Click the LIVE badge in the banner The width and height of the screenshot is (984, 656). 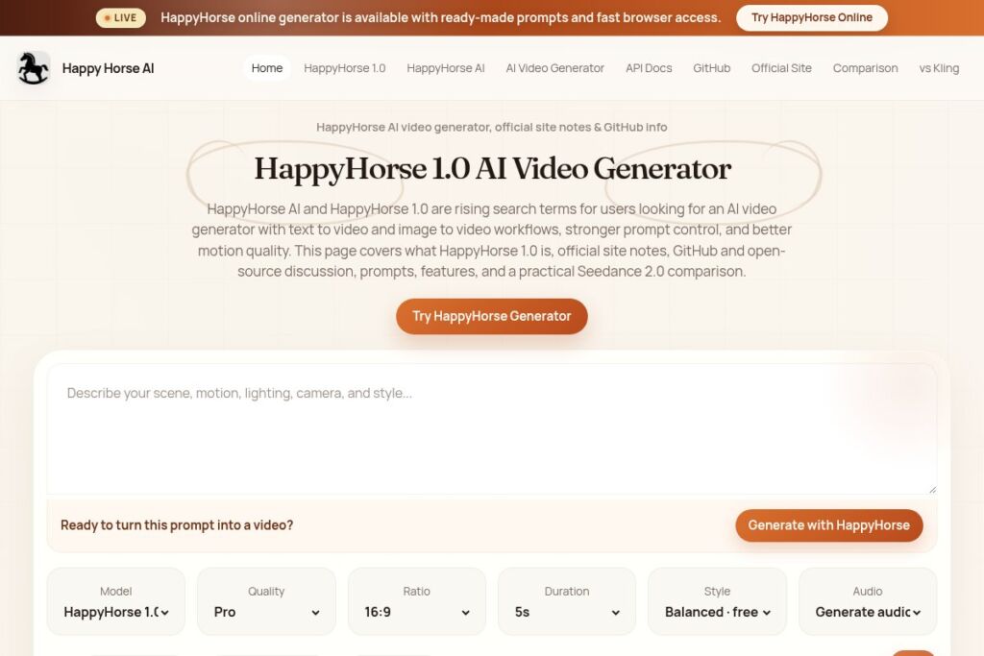click(120, 17)
